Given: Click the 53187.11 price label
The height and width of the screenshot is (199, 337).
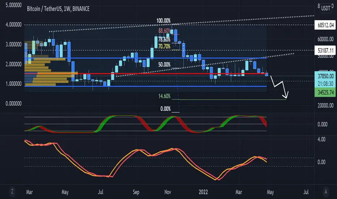Looking at the screenshot, I should click(325, 51).
